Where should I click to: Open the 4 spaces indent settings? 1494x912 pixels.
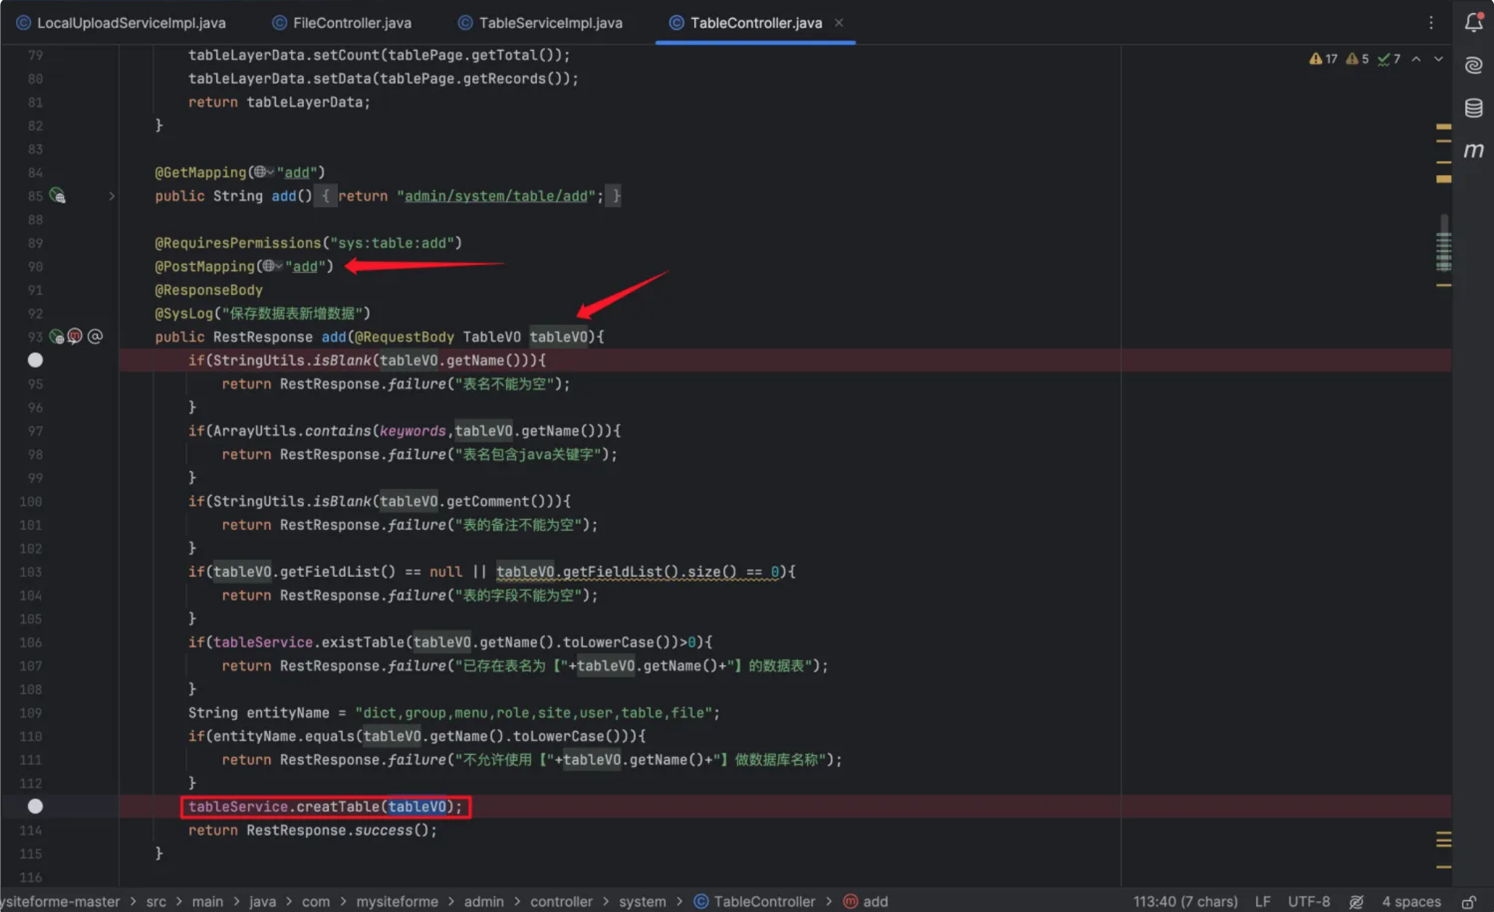point(1411,901)
